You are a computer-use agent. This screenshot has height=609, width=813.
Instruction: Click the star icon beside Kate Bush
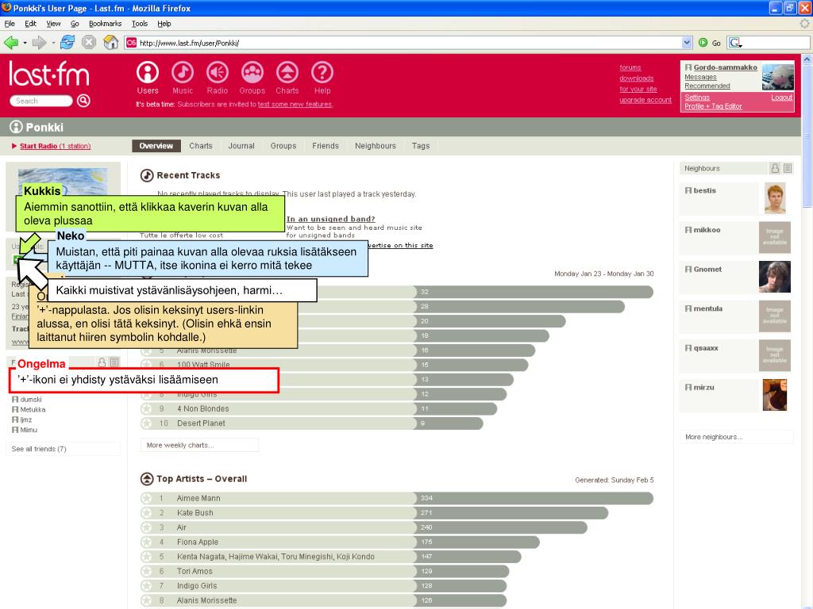tap(147, 513)
